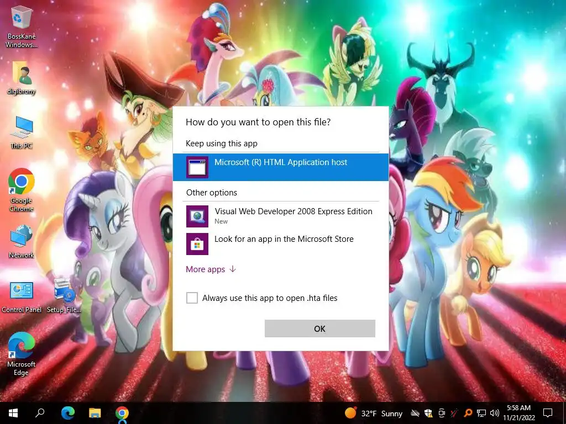Click the Meet Now camera tray icon
566x424 pixels.
pyautogui.click(x=442, y=413)
